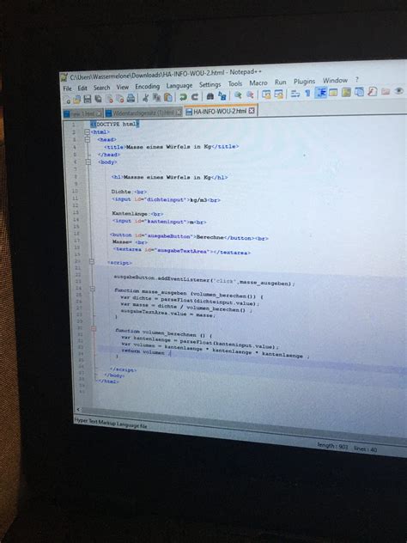Toggle file monitoring eye icon
Viewport: 407px width, 543px height.
click(398, 91)
